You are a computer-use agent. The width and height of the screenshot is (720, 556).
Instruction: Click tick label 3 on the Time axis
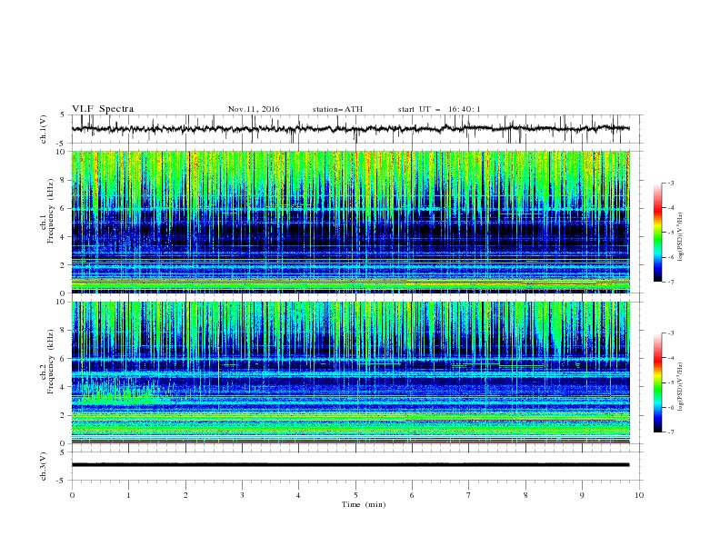(242, 495)
